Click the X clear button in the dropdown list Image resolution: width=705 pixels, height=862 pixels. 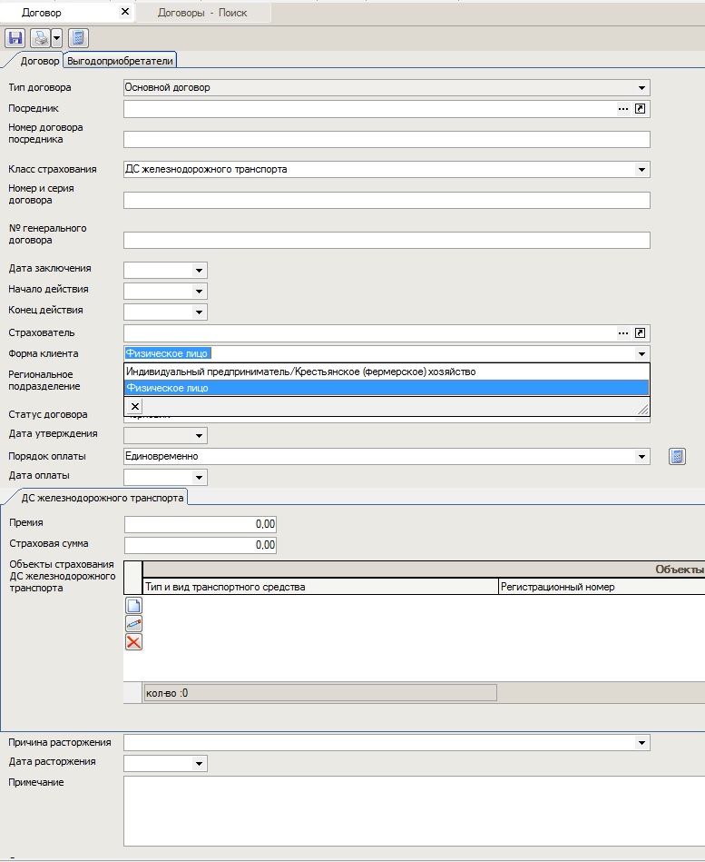tap(134, 406)
